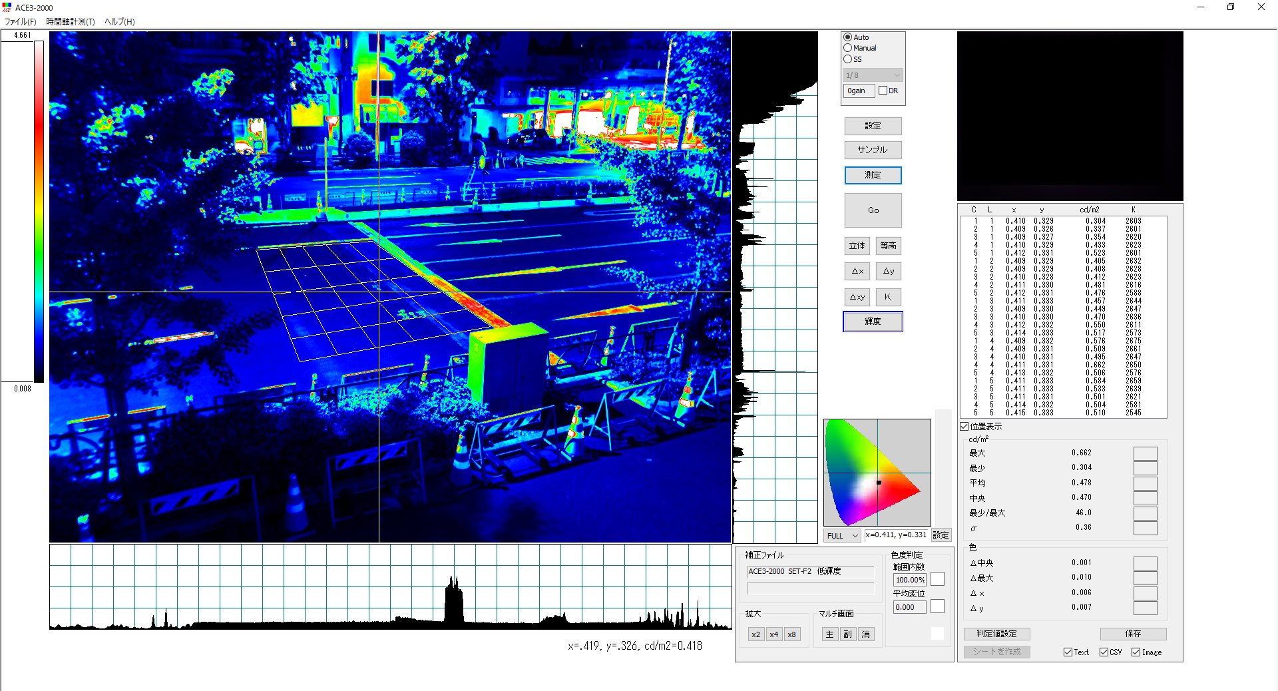This screenshot has height=691, width=1278.
Task: Click the luminance color scale bar
Action: tap(39, 212)
